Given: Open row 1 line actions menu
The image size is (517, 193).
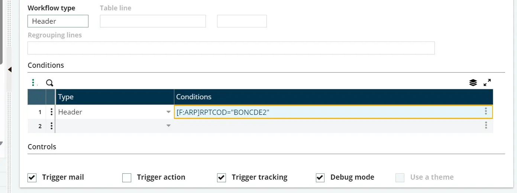Looking at the screenshot, I should tap(51, 112).
